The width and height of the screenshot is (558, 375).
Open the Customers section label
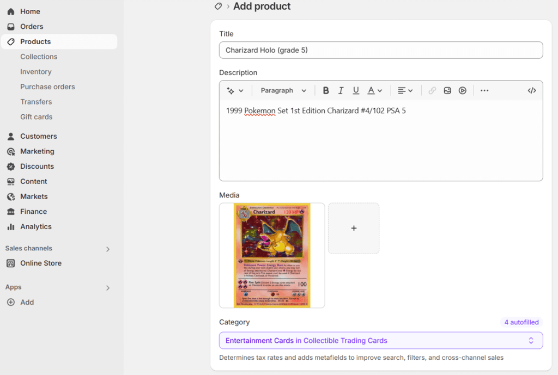point(39,137)
